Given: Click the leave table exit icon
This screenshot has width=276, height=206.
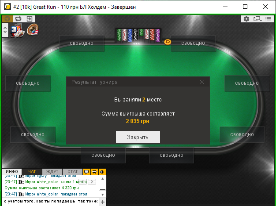Looking at the screenshot, I should 30,19.
